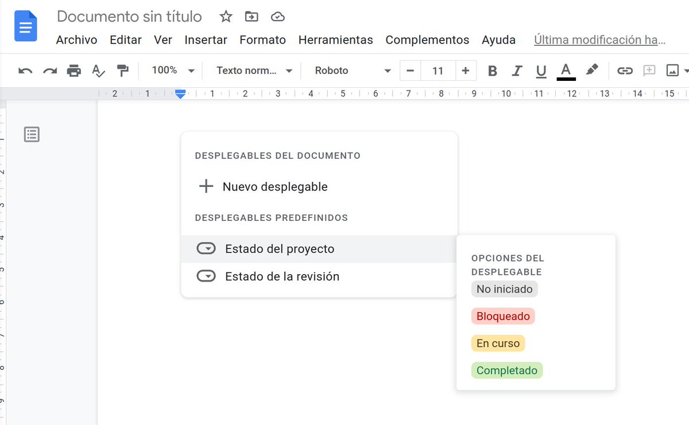Open the Herramientas menu
The image size is (689, 425).
point(335,40)
